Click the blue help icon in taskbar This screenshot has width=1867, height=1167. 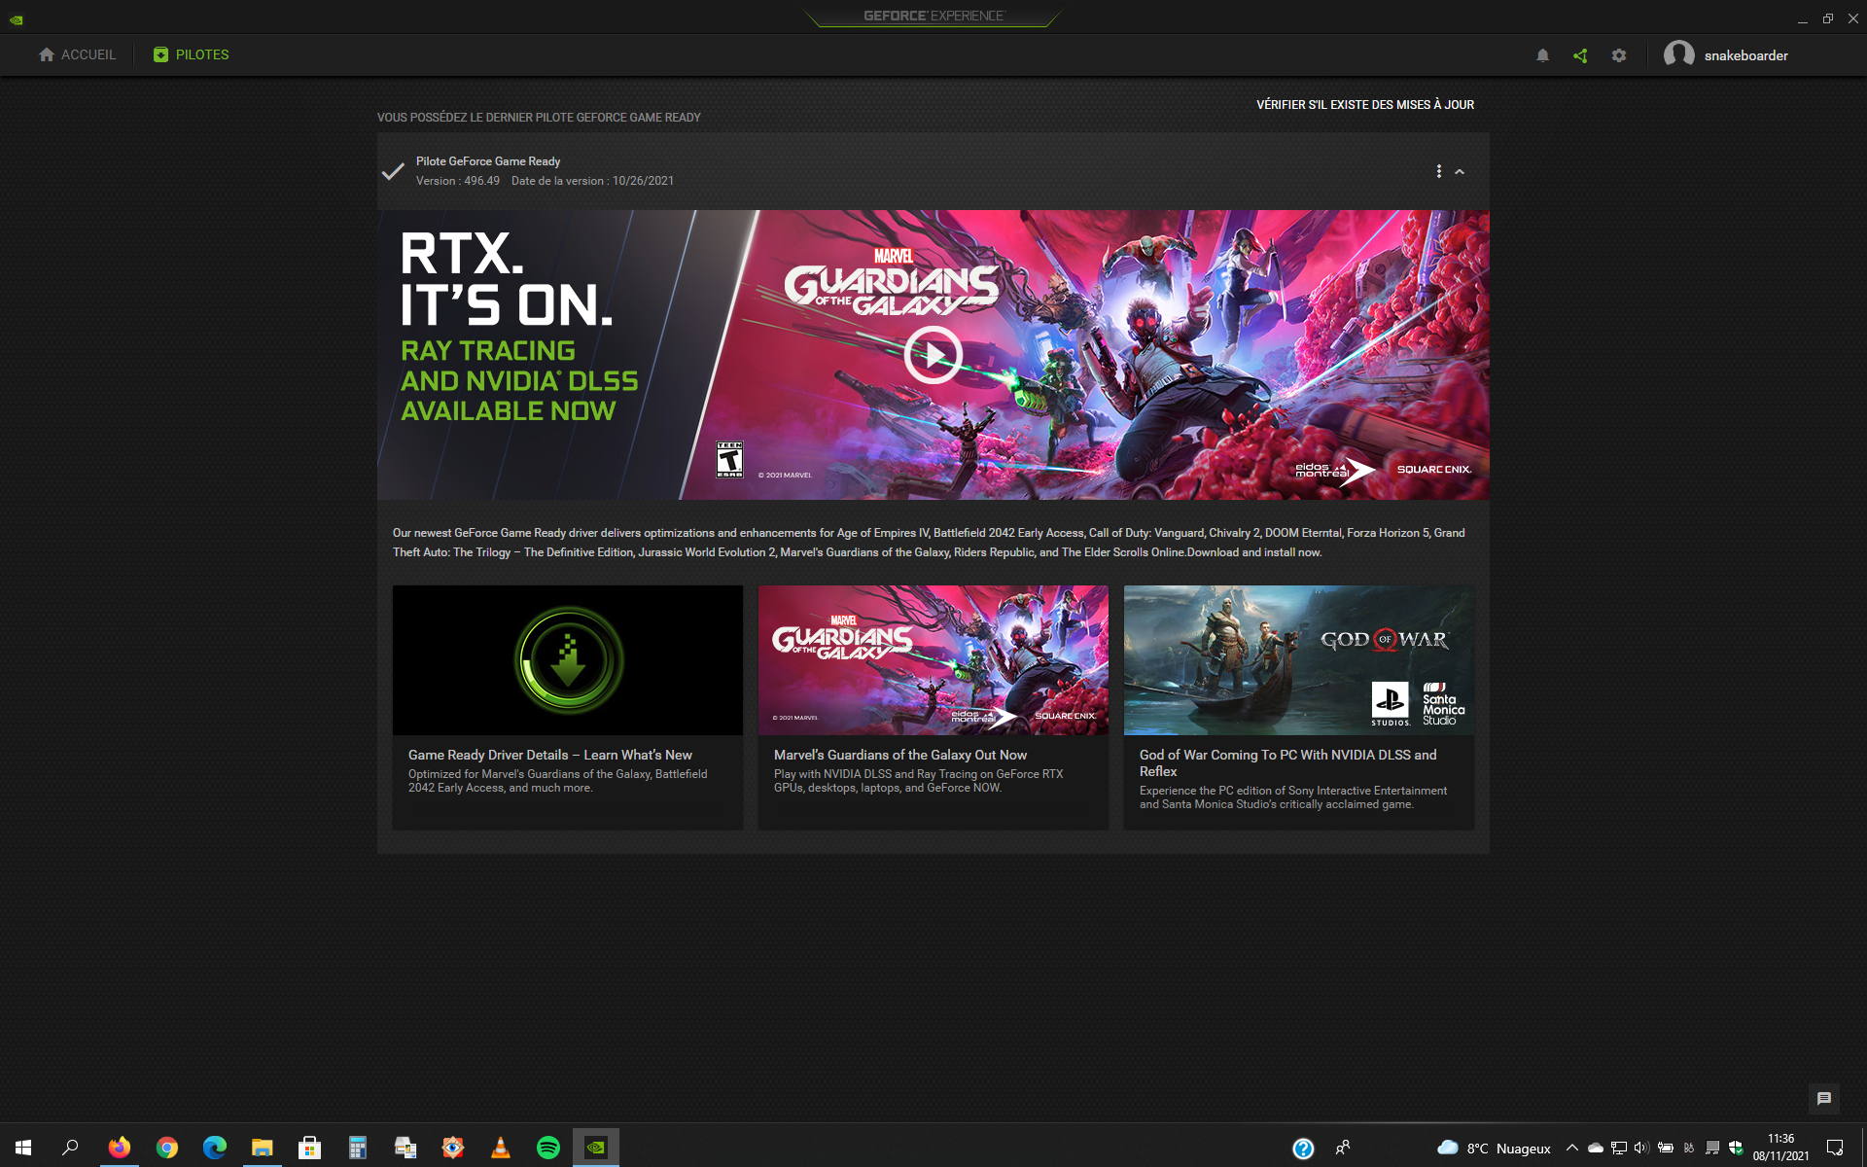(x=1303, y=1149)
